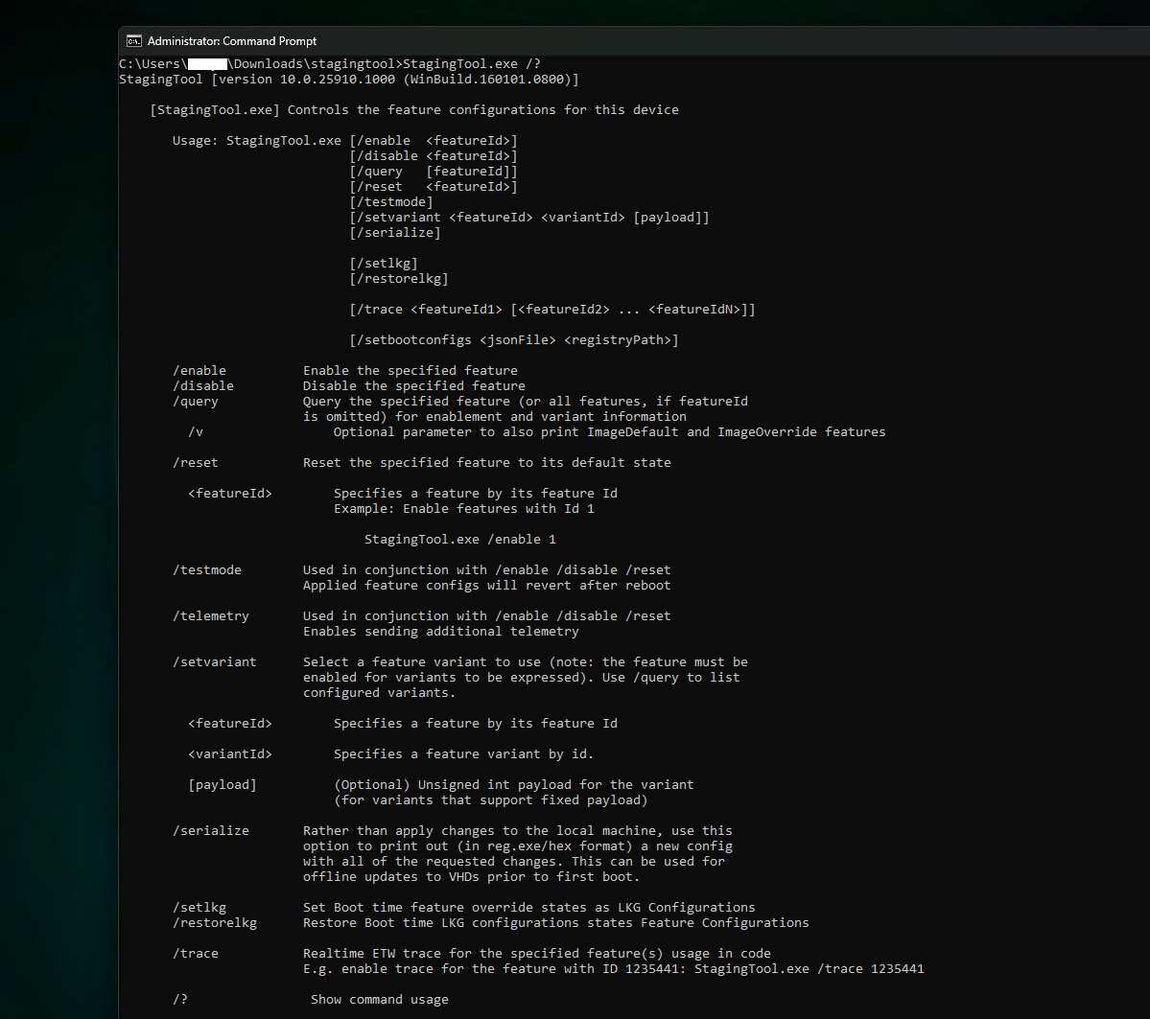Click the '/setvariant' option name in the descriptions
This screenshot has width=1150, height=1019.
214,662
